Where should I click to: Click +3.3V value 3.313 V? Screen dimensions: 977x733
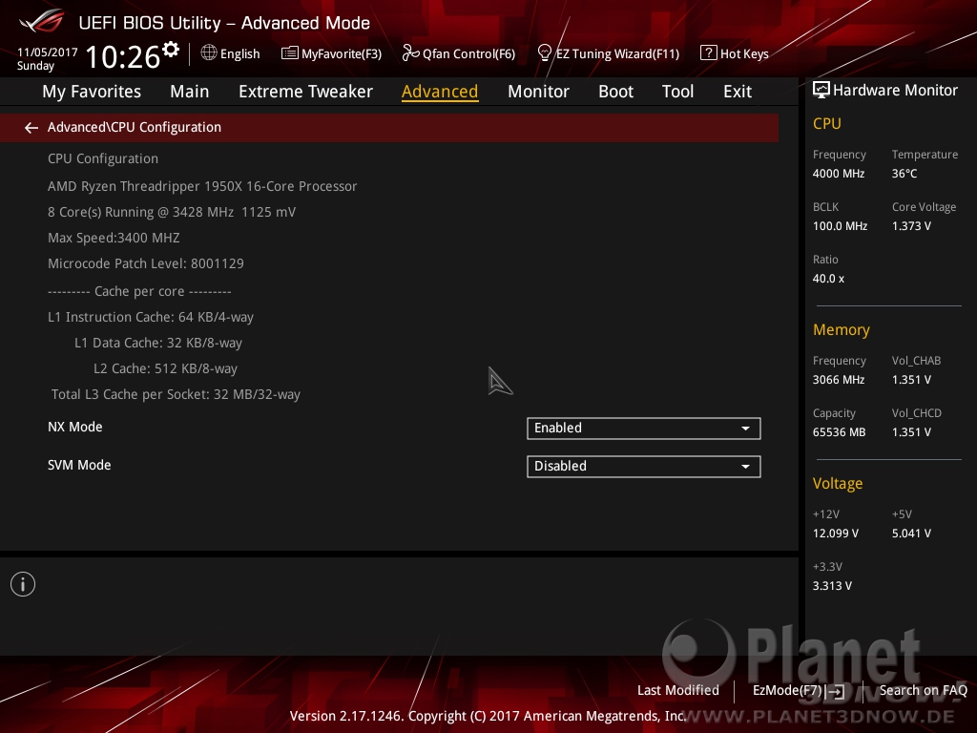(832, 586)
